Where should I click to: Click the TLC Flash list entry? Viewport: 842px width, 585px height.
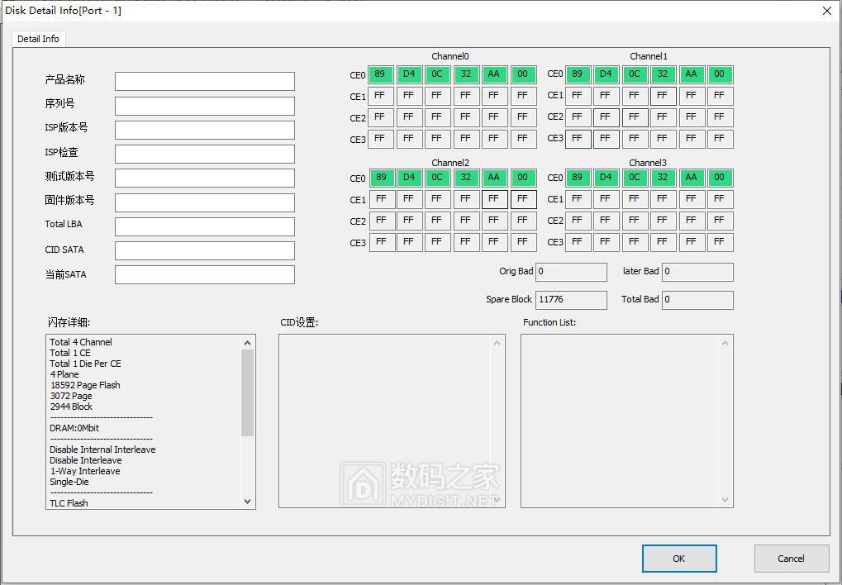(69, 502)
